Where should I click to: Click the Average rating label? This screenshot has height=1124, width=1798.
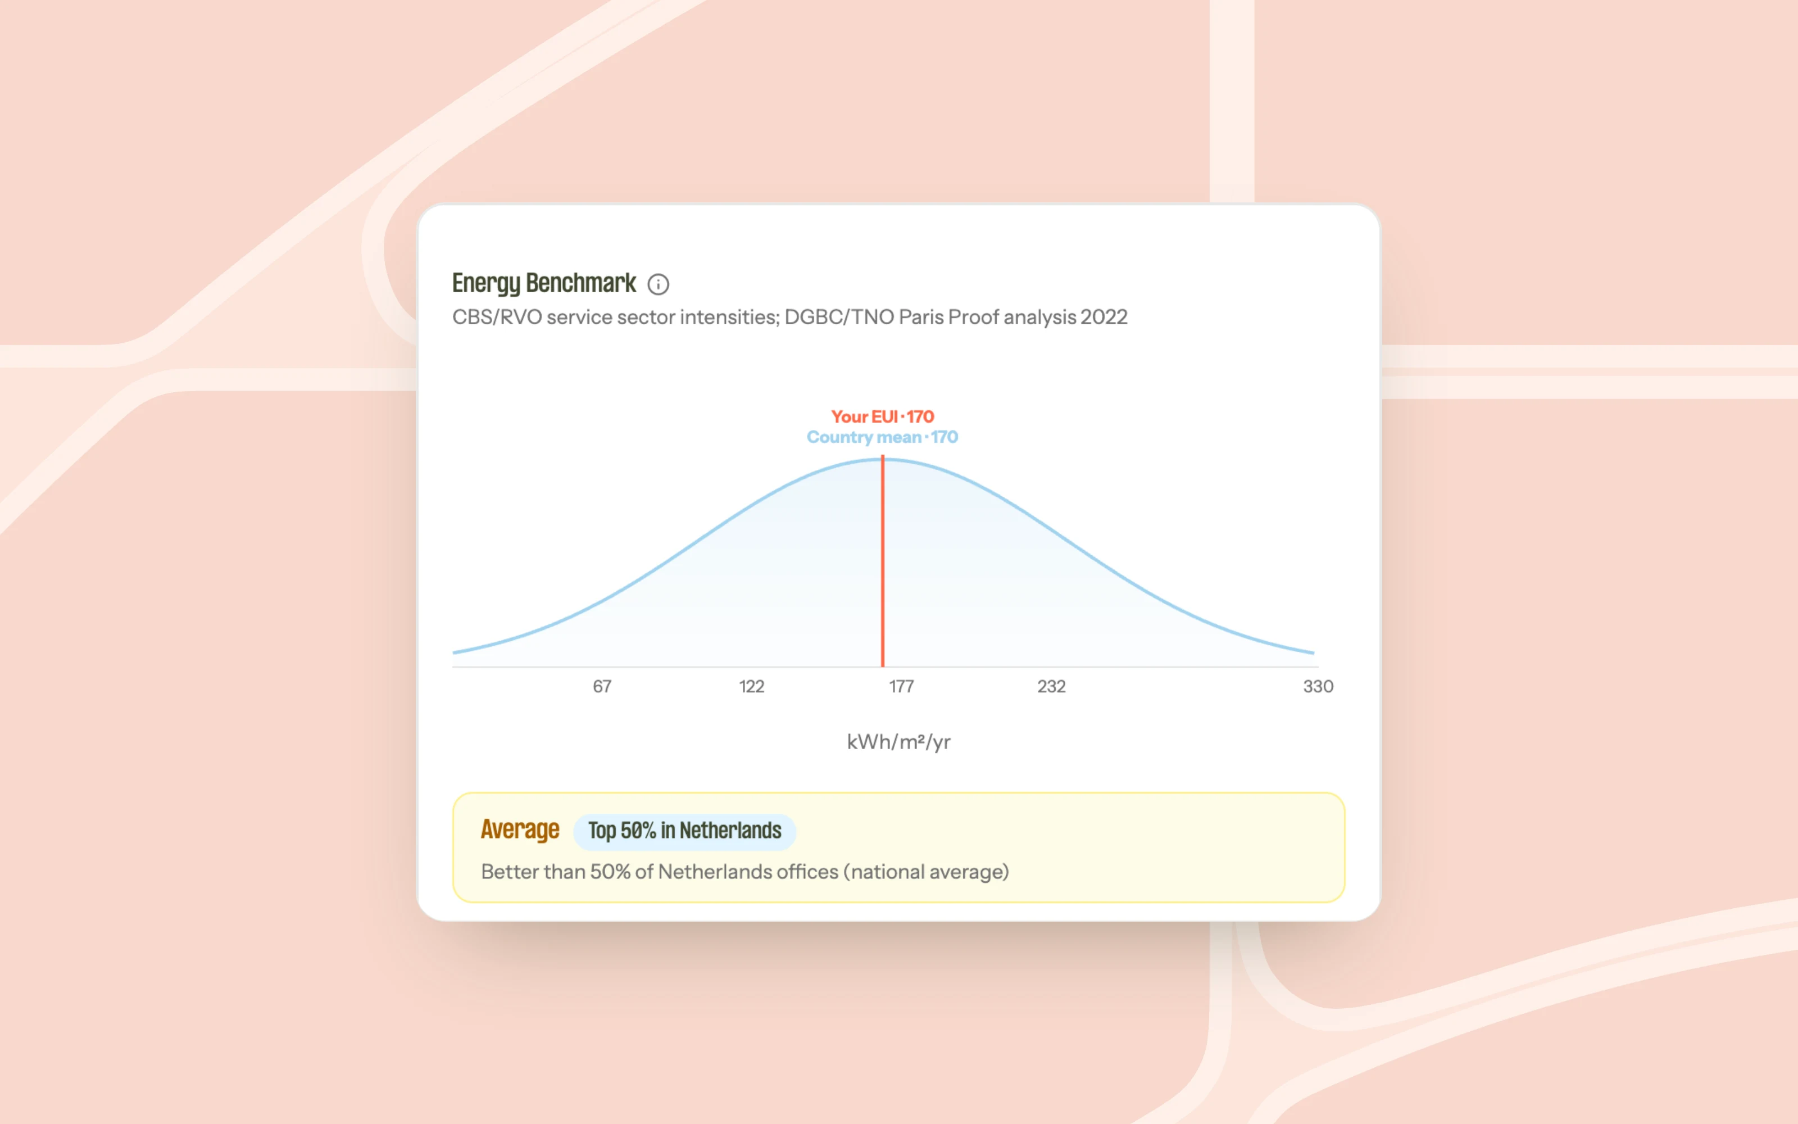(519, 830)
